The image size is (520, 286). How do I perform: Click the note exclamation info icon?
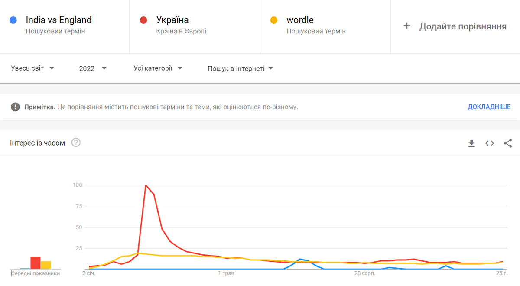click(16, 107)
